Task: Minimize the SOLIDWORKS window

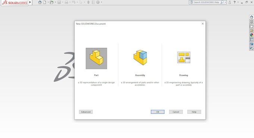Action: (x=242, y=3)
